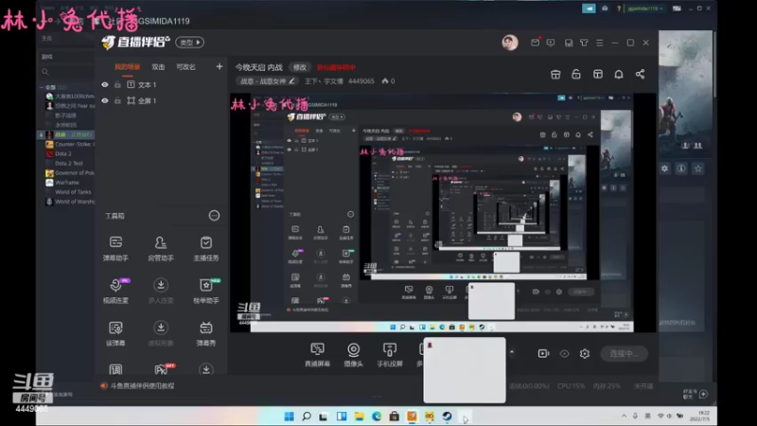Open the 主播任务 tool
The height and width of the screenshot is (426, 757).
pos(206,248)
